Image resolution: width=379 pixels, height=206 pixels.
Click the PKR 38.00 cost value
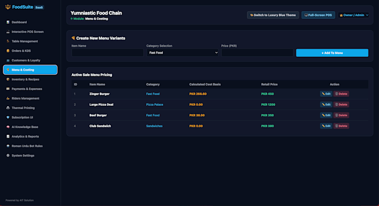click(x=197, y=115)
